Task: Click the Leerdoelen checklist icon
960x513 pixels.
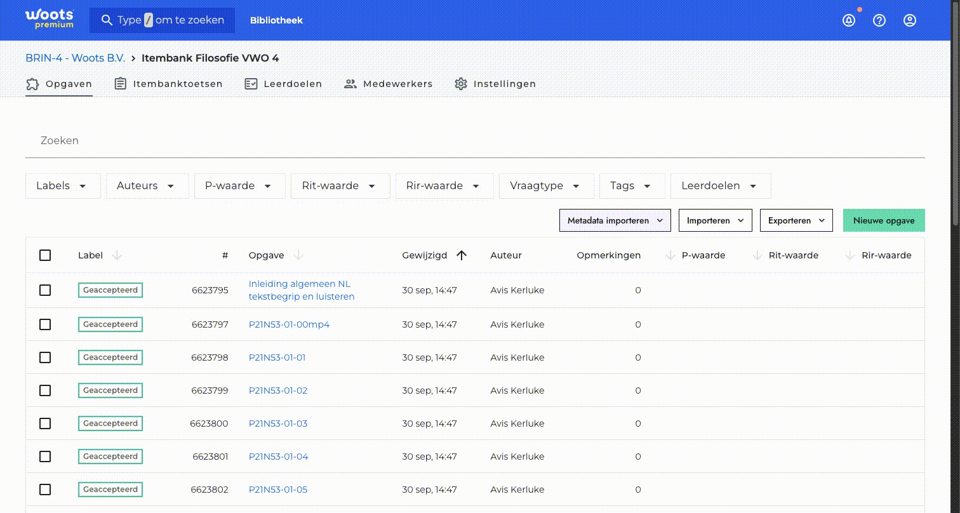Action: click(x=251, y=84)
